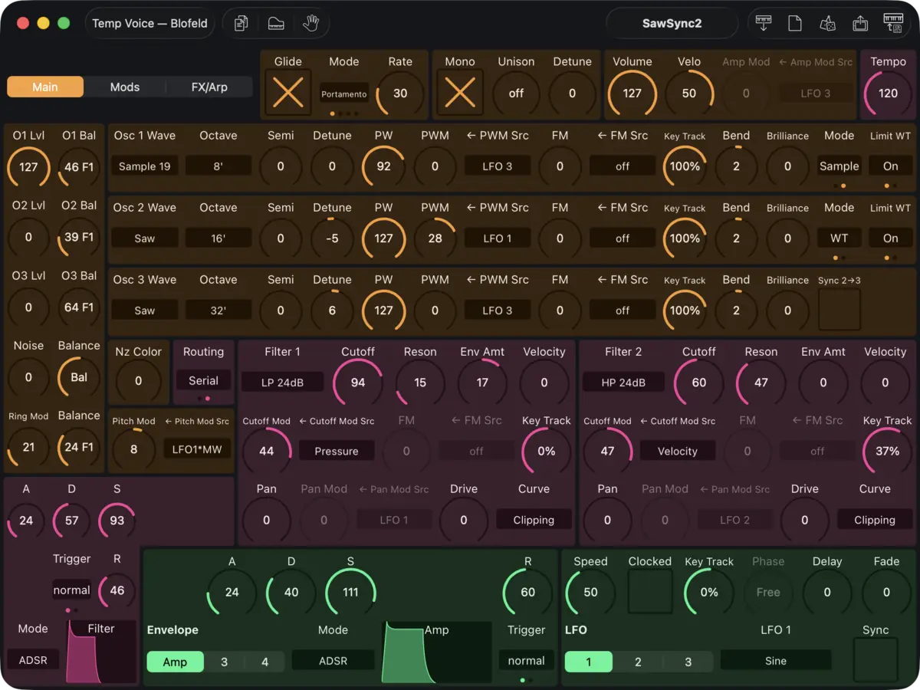This screenshot has height=690, width=920.
Task: Click Filter 1 Cutoff Mod Src Pressure
Action: coord(337,451)
